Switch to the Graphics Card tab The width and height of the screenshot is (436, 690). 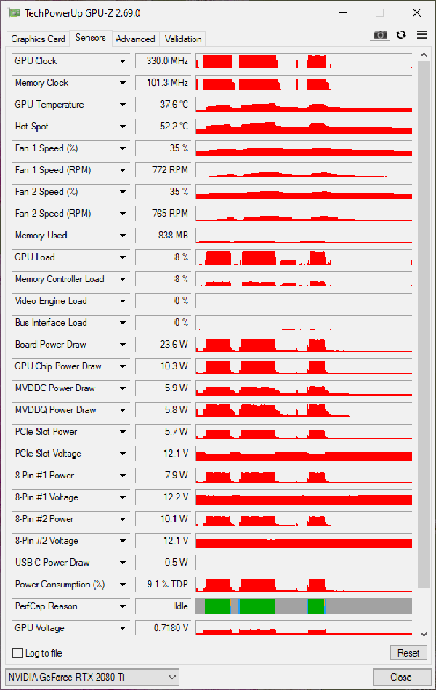coord(38,39)
